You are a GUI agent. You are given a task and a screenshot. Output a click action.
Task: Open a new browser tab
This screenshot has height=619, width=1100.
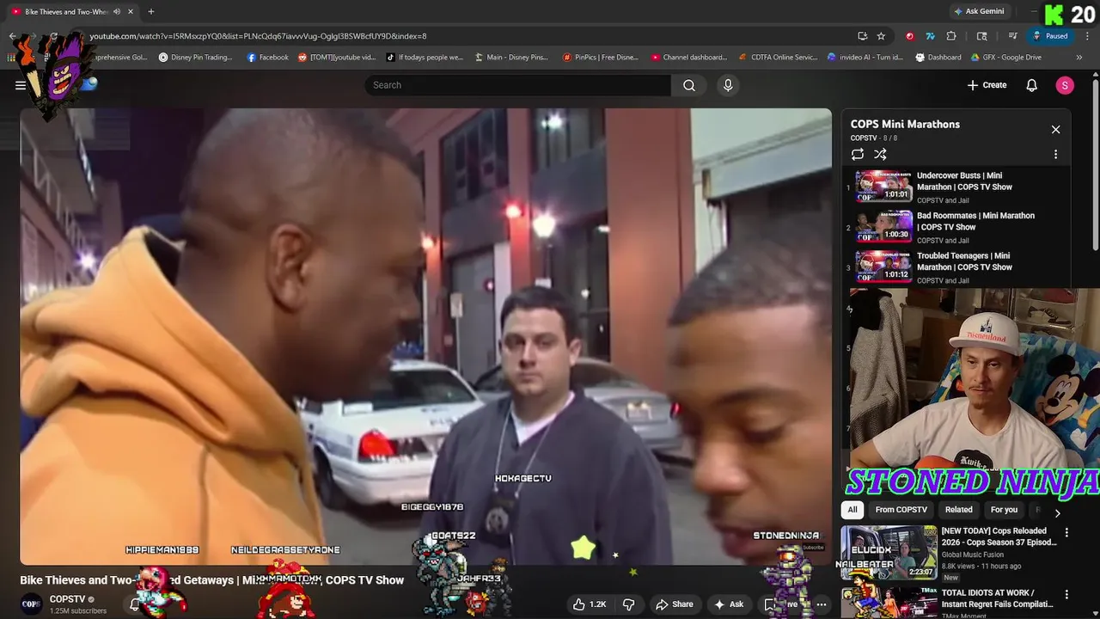pos(151,11)
